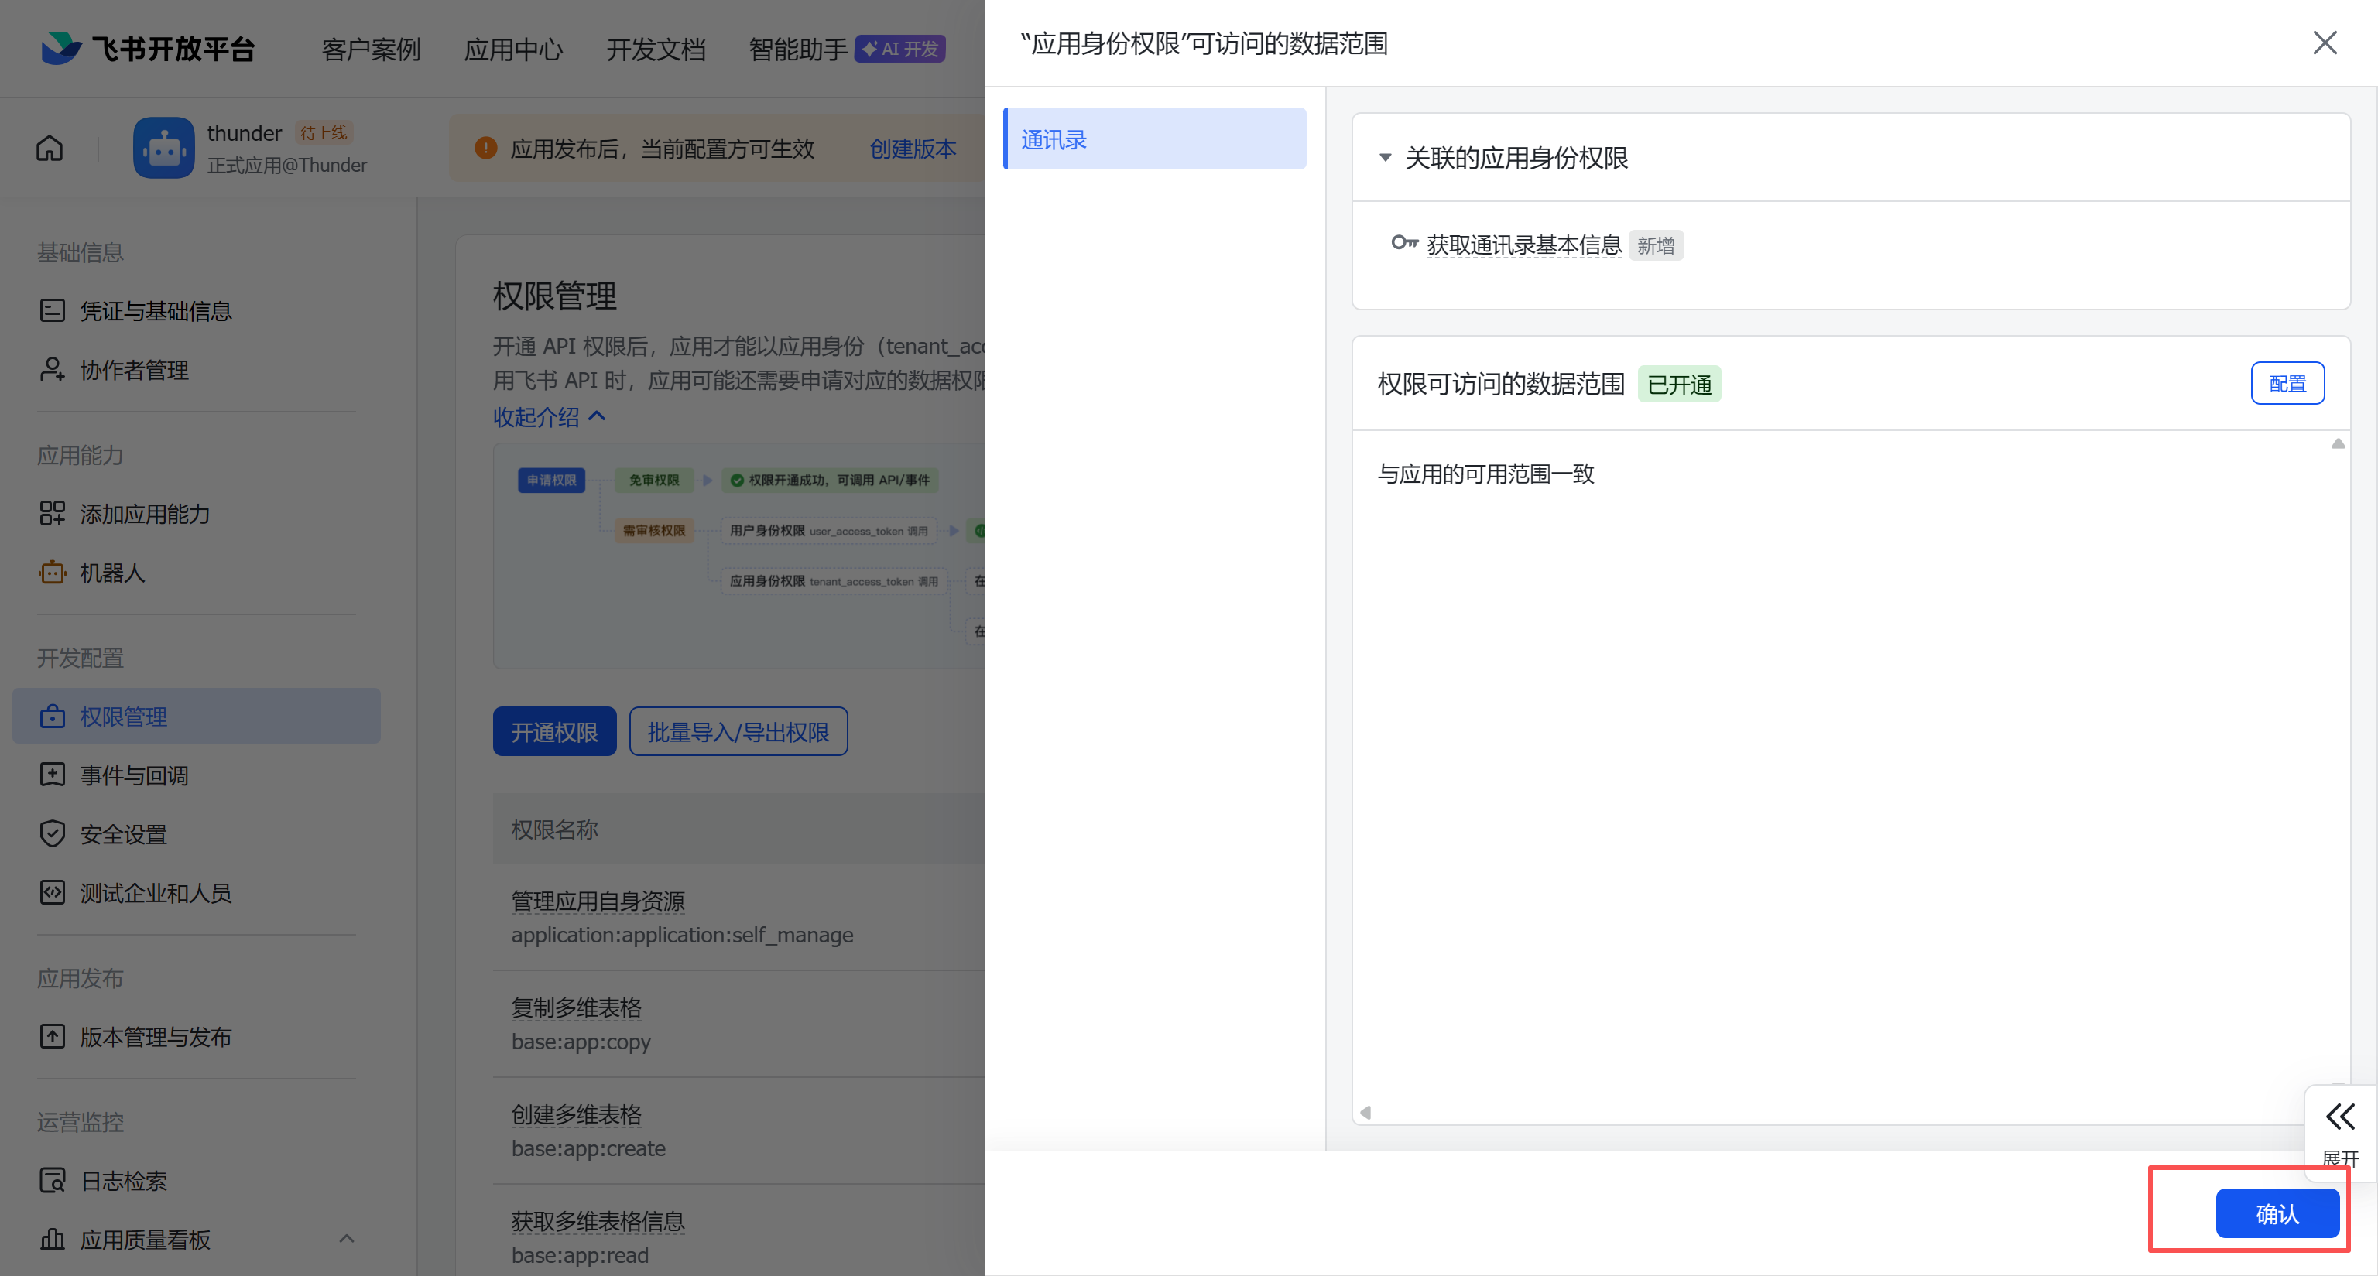Screen dimensions: 2378x1276
Task: Click the thunder app robot avatar
Action: pos(163,148)
